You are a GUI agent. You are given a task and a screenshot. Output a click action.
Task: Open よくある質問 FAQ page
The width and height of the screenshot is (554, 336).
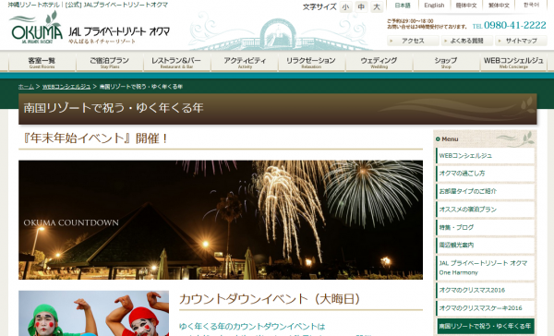[466, 41]
